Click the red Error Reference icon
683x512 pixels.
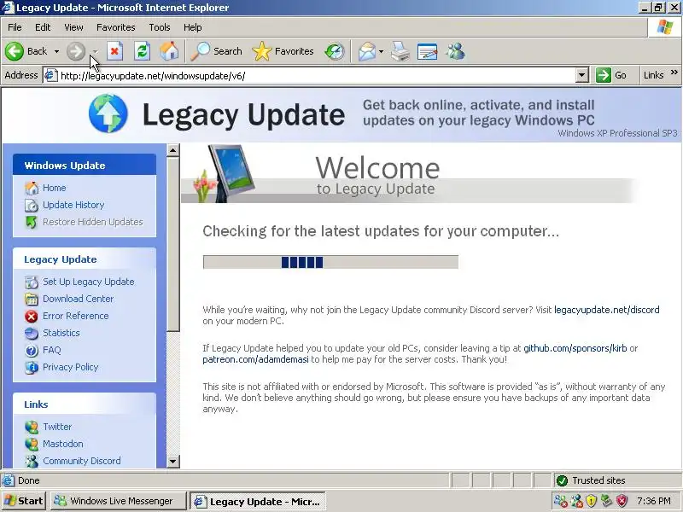[x=32, y=316]
